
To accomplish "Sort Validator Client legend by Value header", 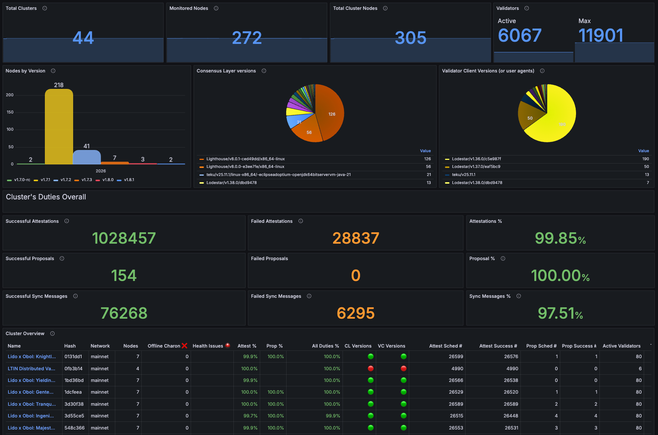I will 643,151.
